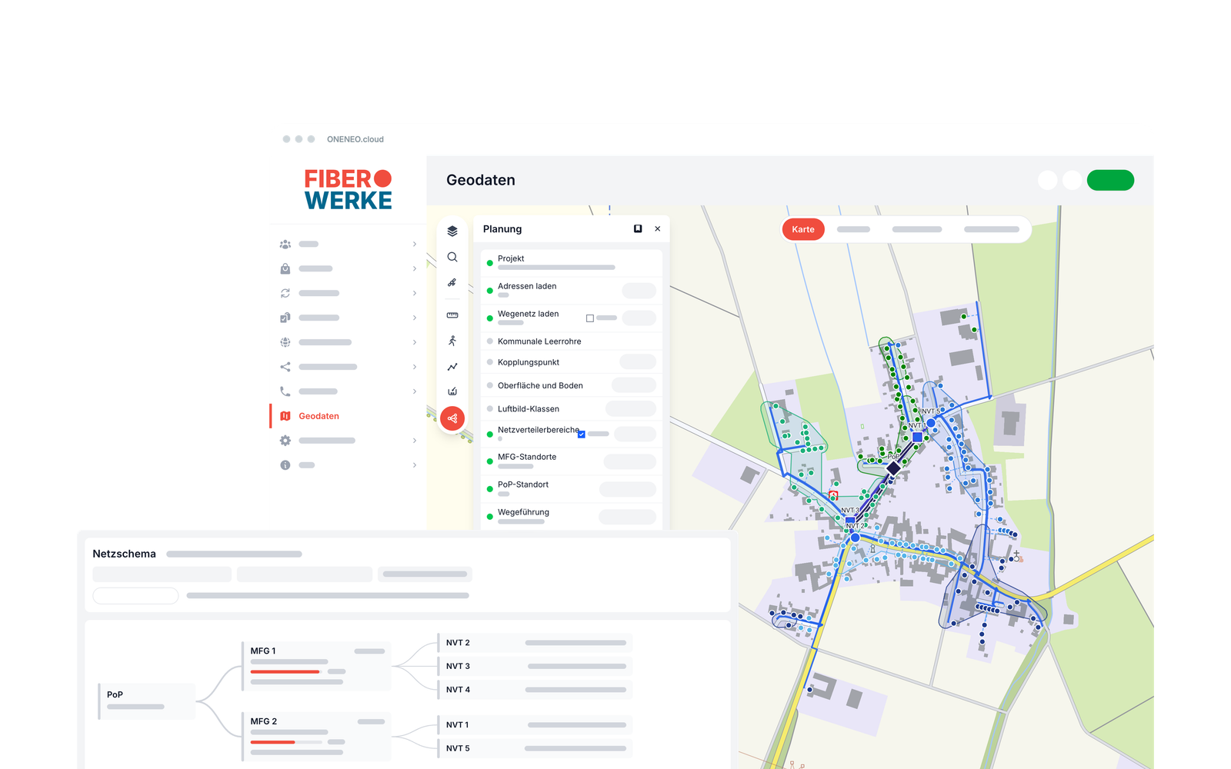Click the info circle sidebar icon

pos(285,465)
